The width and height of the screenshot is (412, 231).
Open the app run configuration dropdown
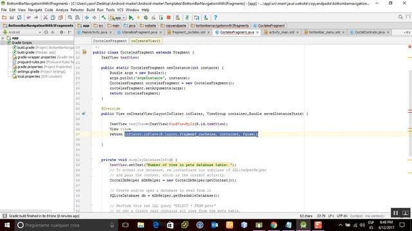pos(118,18)
